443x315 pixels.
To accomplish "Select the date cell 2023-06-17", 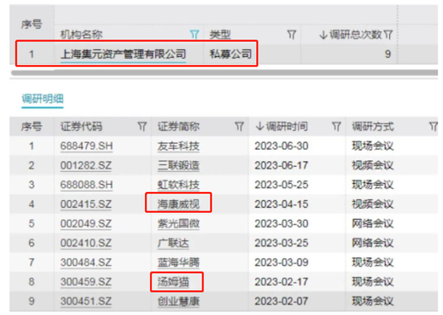I will click(x=281, y=166).
